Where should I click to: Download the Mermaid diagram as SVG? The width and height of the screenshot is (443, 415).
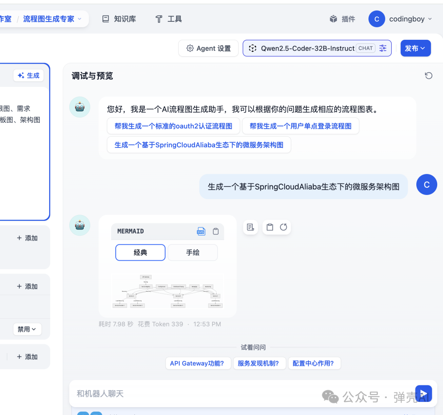click(201, 231)
